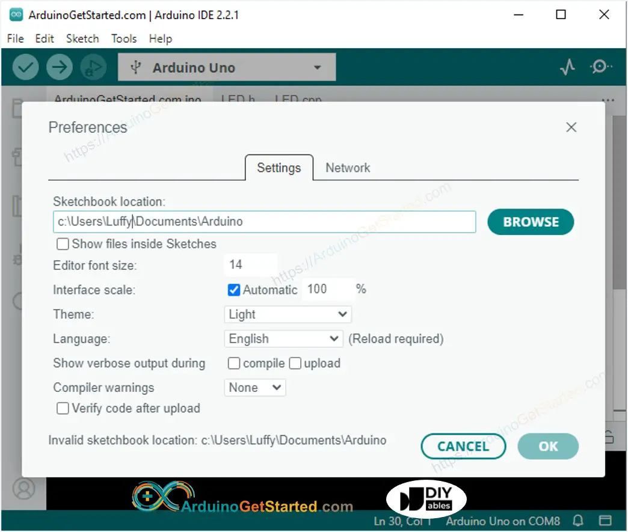
Task: Open the Sketch menu
Action: point(82,38)
